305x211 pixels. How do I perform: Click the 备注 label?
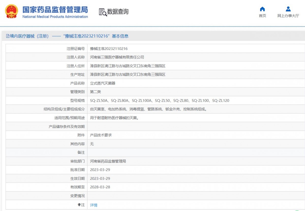(81, 152)
